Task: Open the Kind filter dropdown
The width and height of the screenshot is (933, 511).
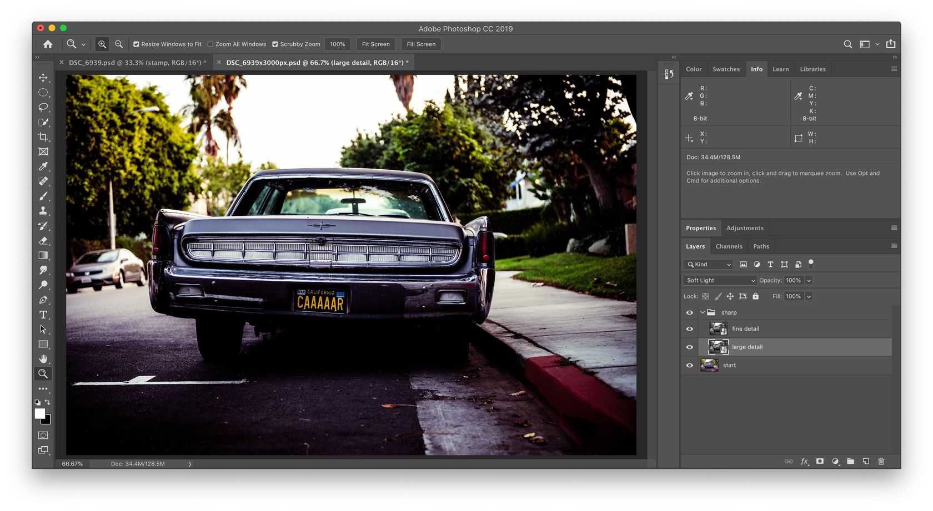Action: coord(708,265)
